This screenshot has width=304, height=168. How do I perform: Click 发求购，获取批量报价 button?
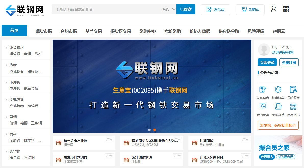pyautogui.click(x=278, y=125)
